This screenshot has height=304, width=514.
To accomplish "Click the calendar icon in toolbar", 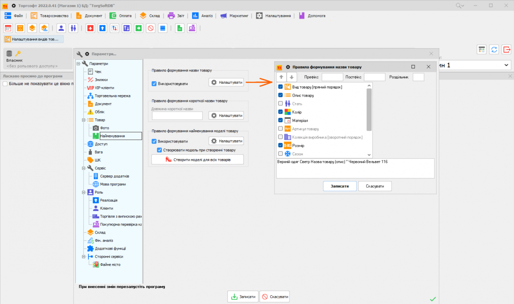I will (8, 28).
